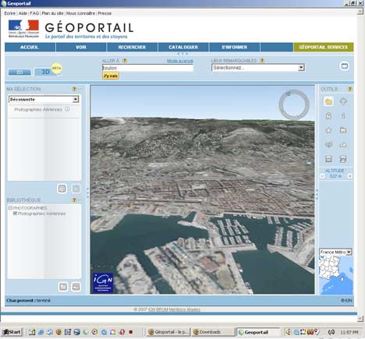The width and height of the screenshot is (365, 339).
Task: Open the FAQ link
Action: click(x=34, y=13)
